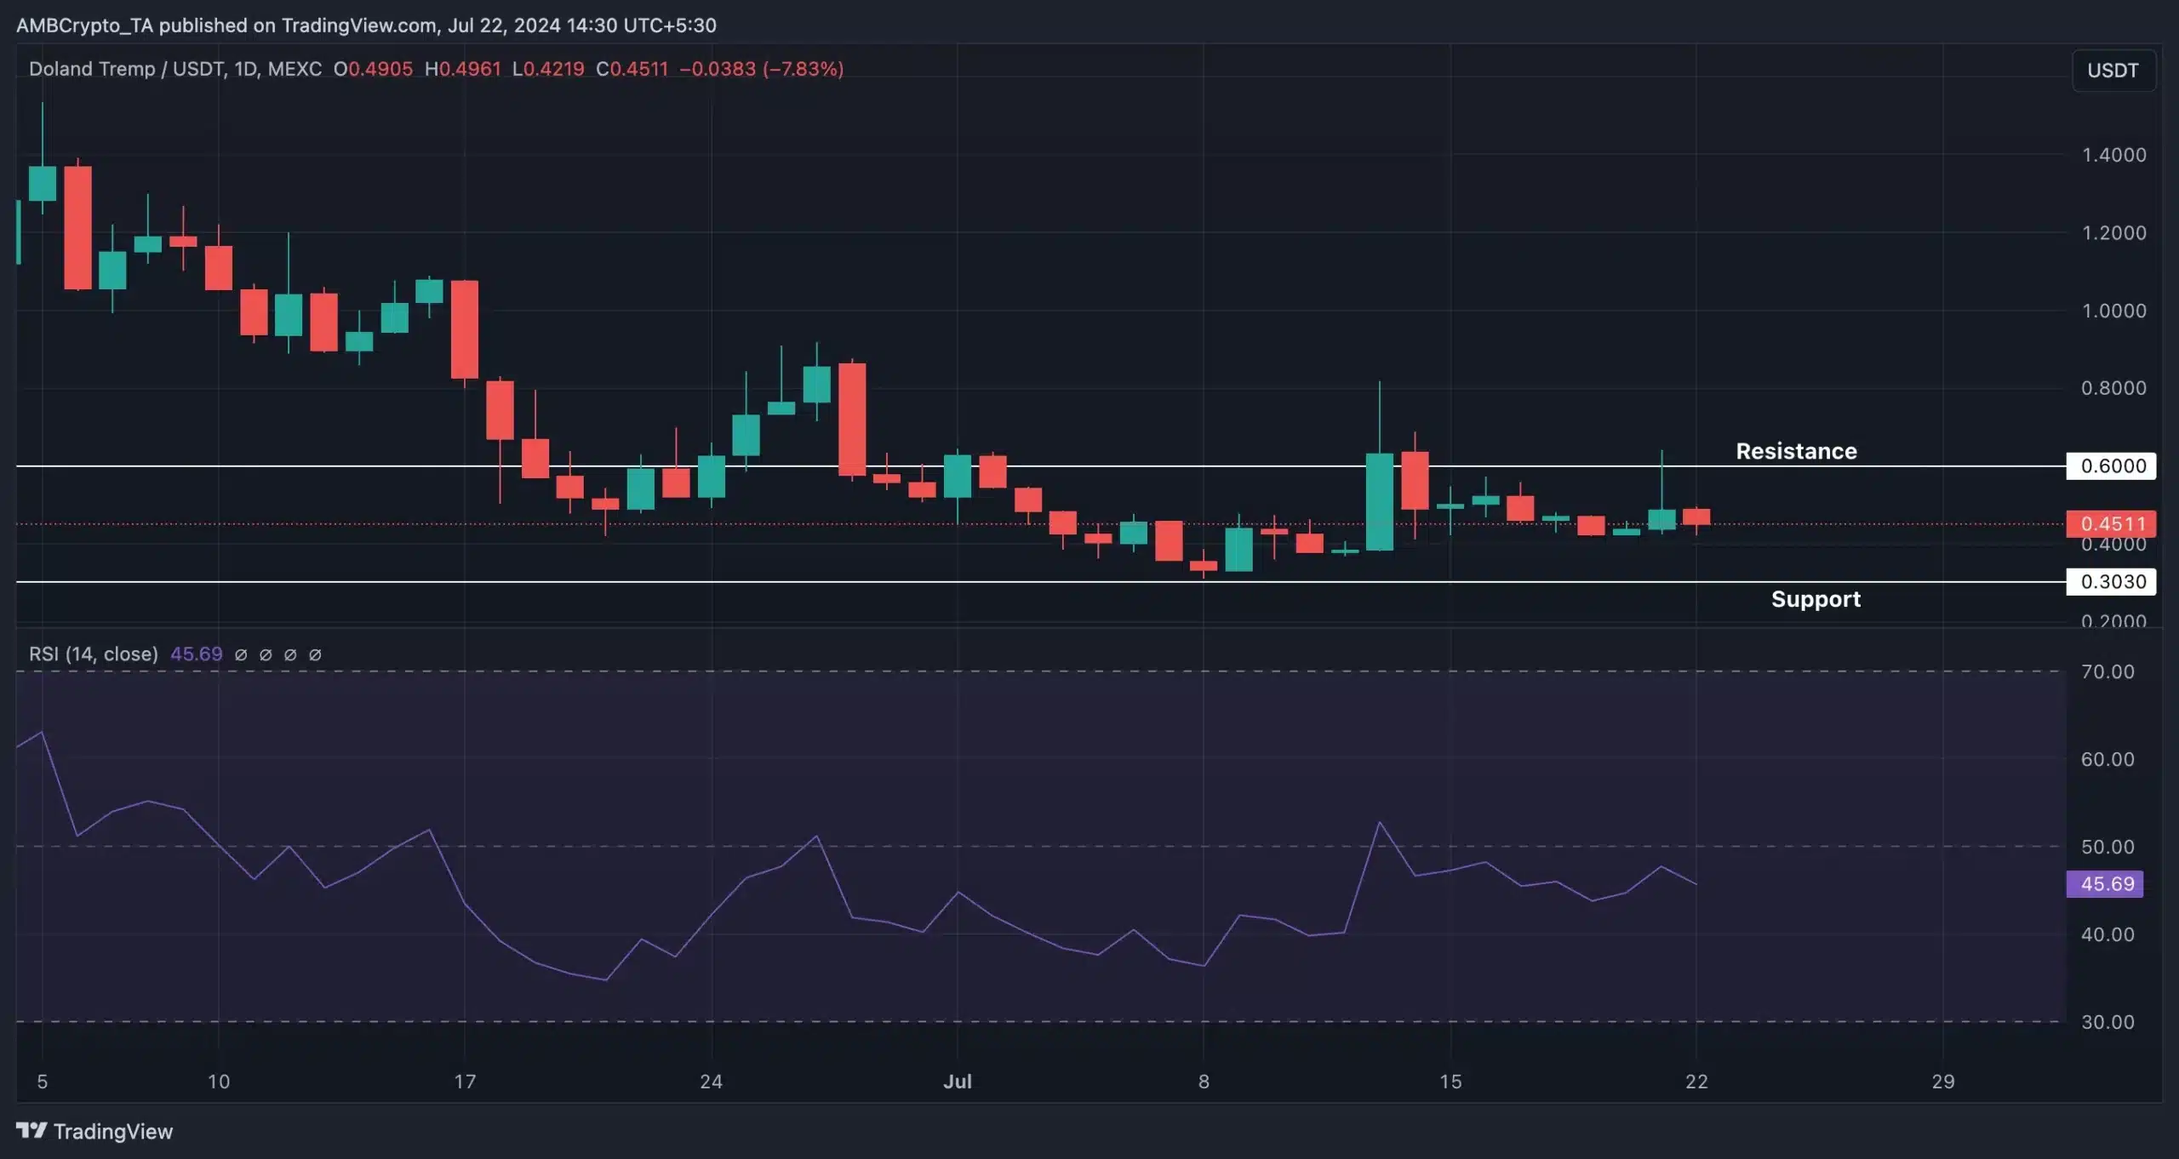Click the 70.00 RSI axis label
This screenshot has height=1159, width=2179.
coord(2108,671)
